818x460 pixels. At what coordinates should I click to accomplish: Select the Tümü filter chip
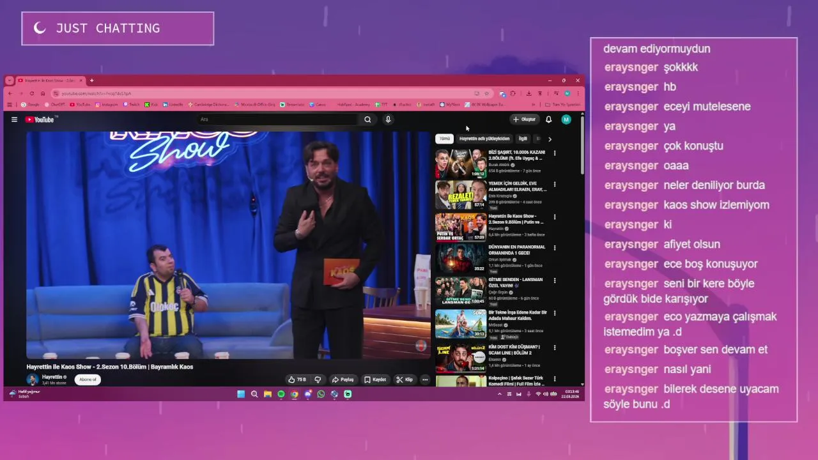[444, 139]
